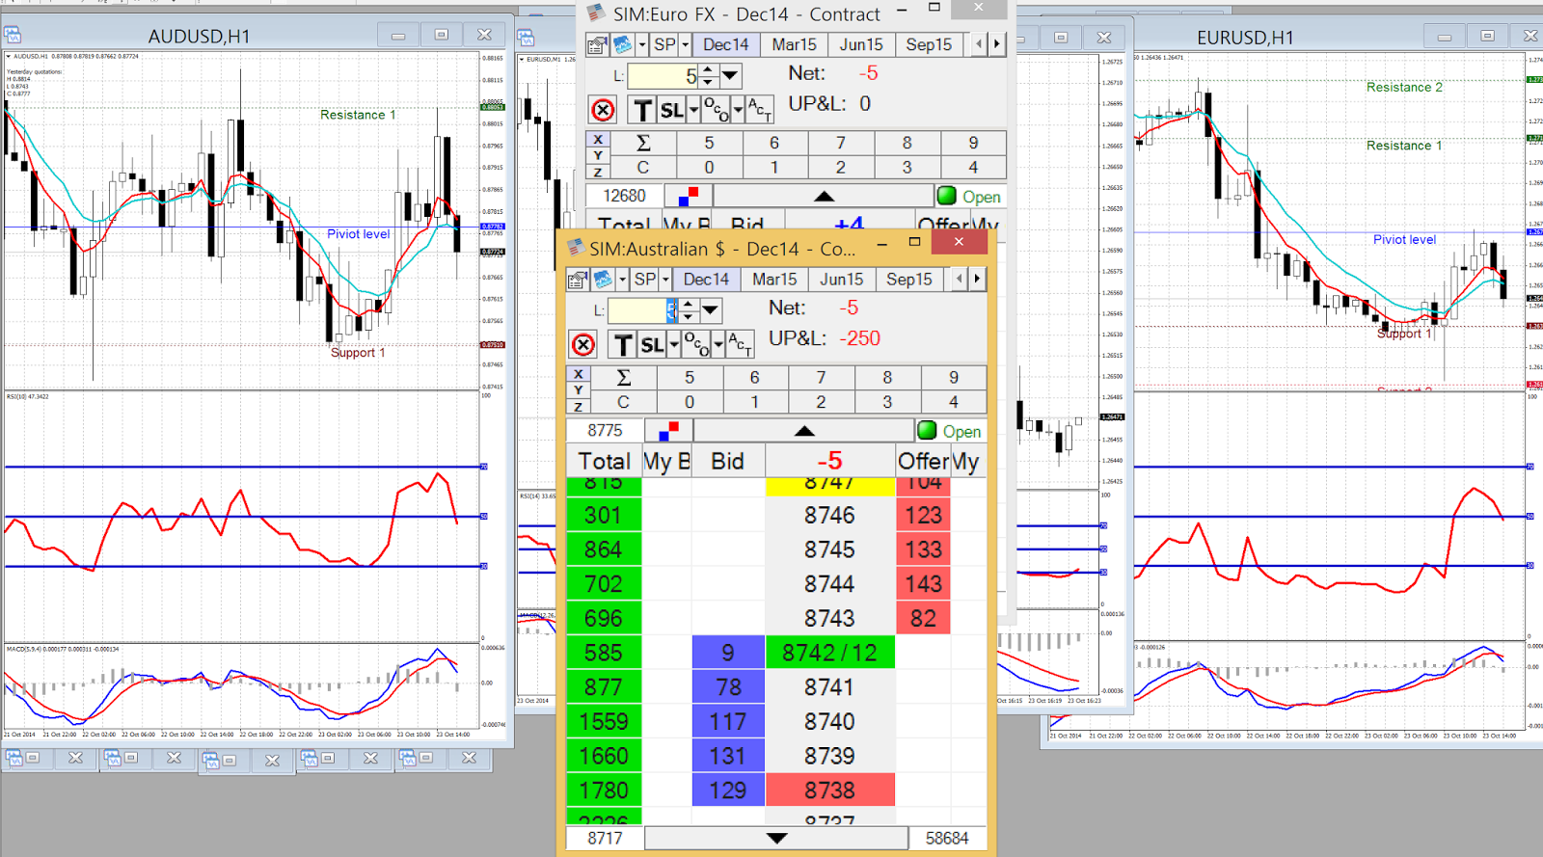1543x857 pixels.
Task: Toggle SL stop-loss in Euro FX window
Action: coord(671,110)
